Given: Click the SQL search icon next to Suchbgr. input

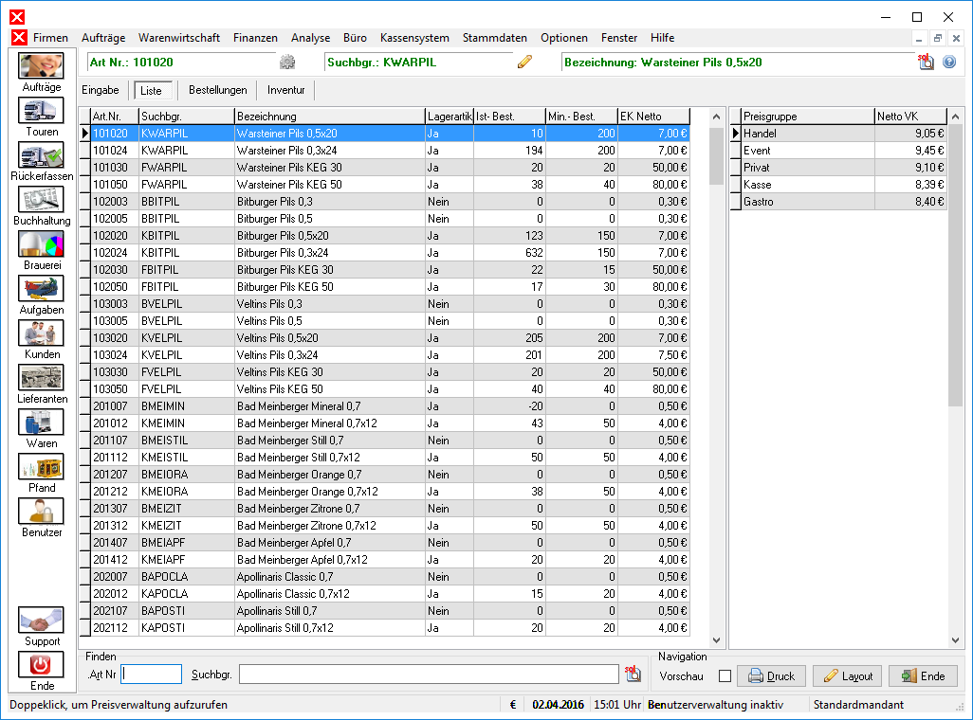Looking at the screenshot, I should pos(633,675).
